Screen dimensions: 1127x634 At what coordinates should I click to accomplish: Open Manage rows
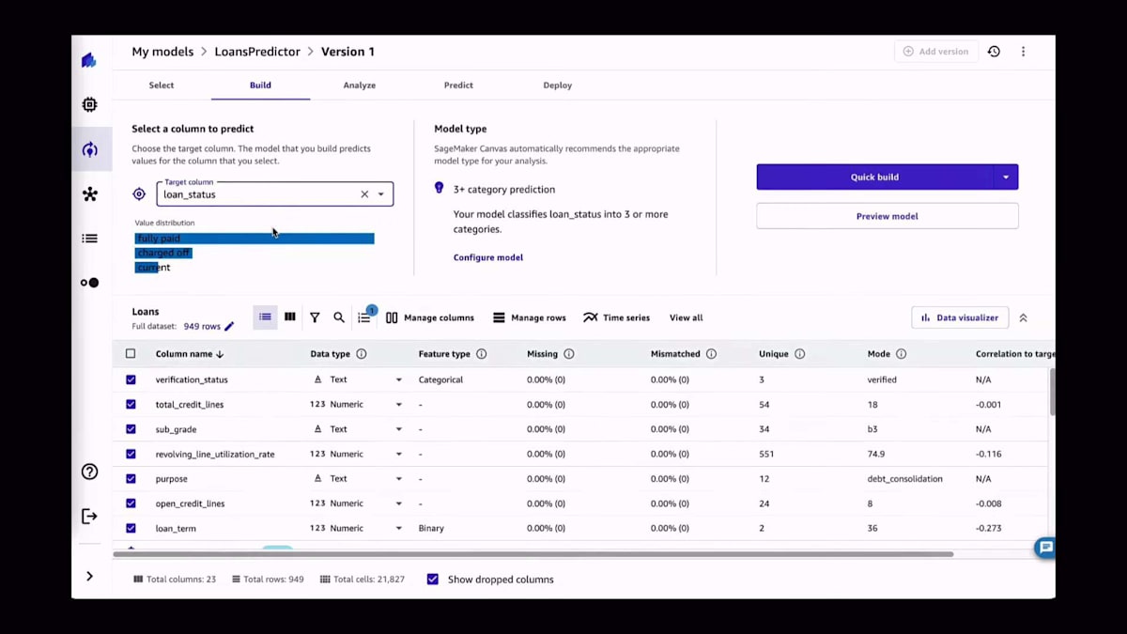point(530,317)
